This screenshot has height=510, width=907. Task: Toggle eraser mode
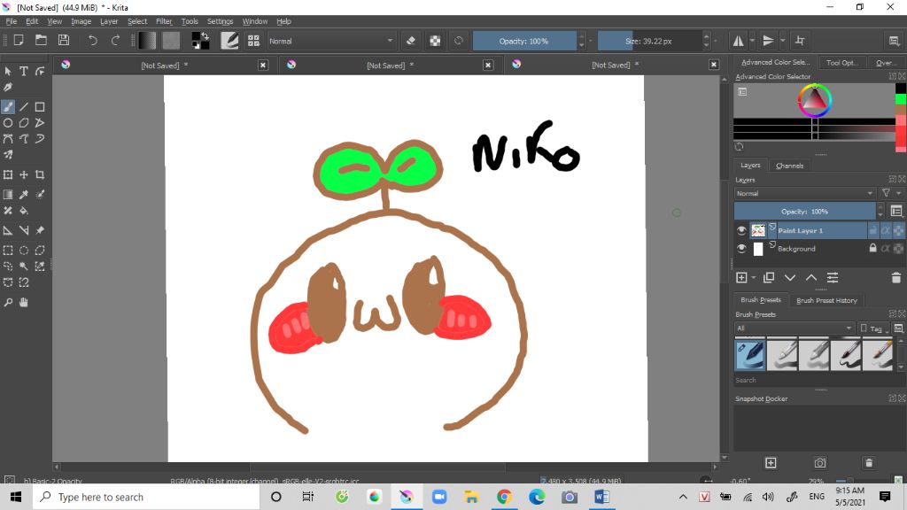(411, 41)
